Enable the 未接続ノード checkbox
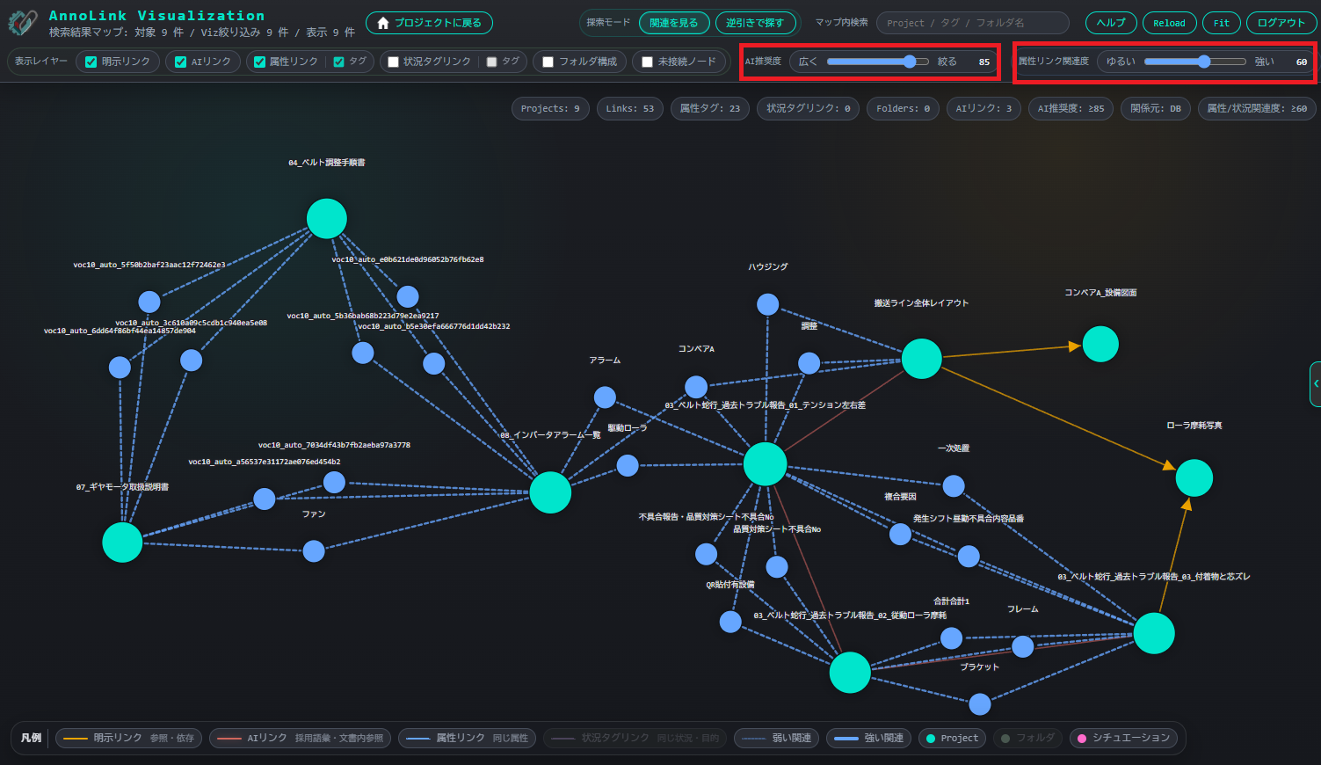Viewport: 1321px width, 765px height. pos(647,62)
